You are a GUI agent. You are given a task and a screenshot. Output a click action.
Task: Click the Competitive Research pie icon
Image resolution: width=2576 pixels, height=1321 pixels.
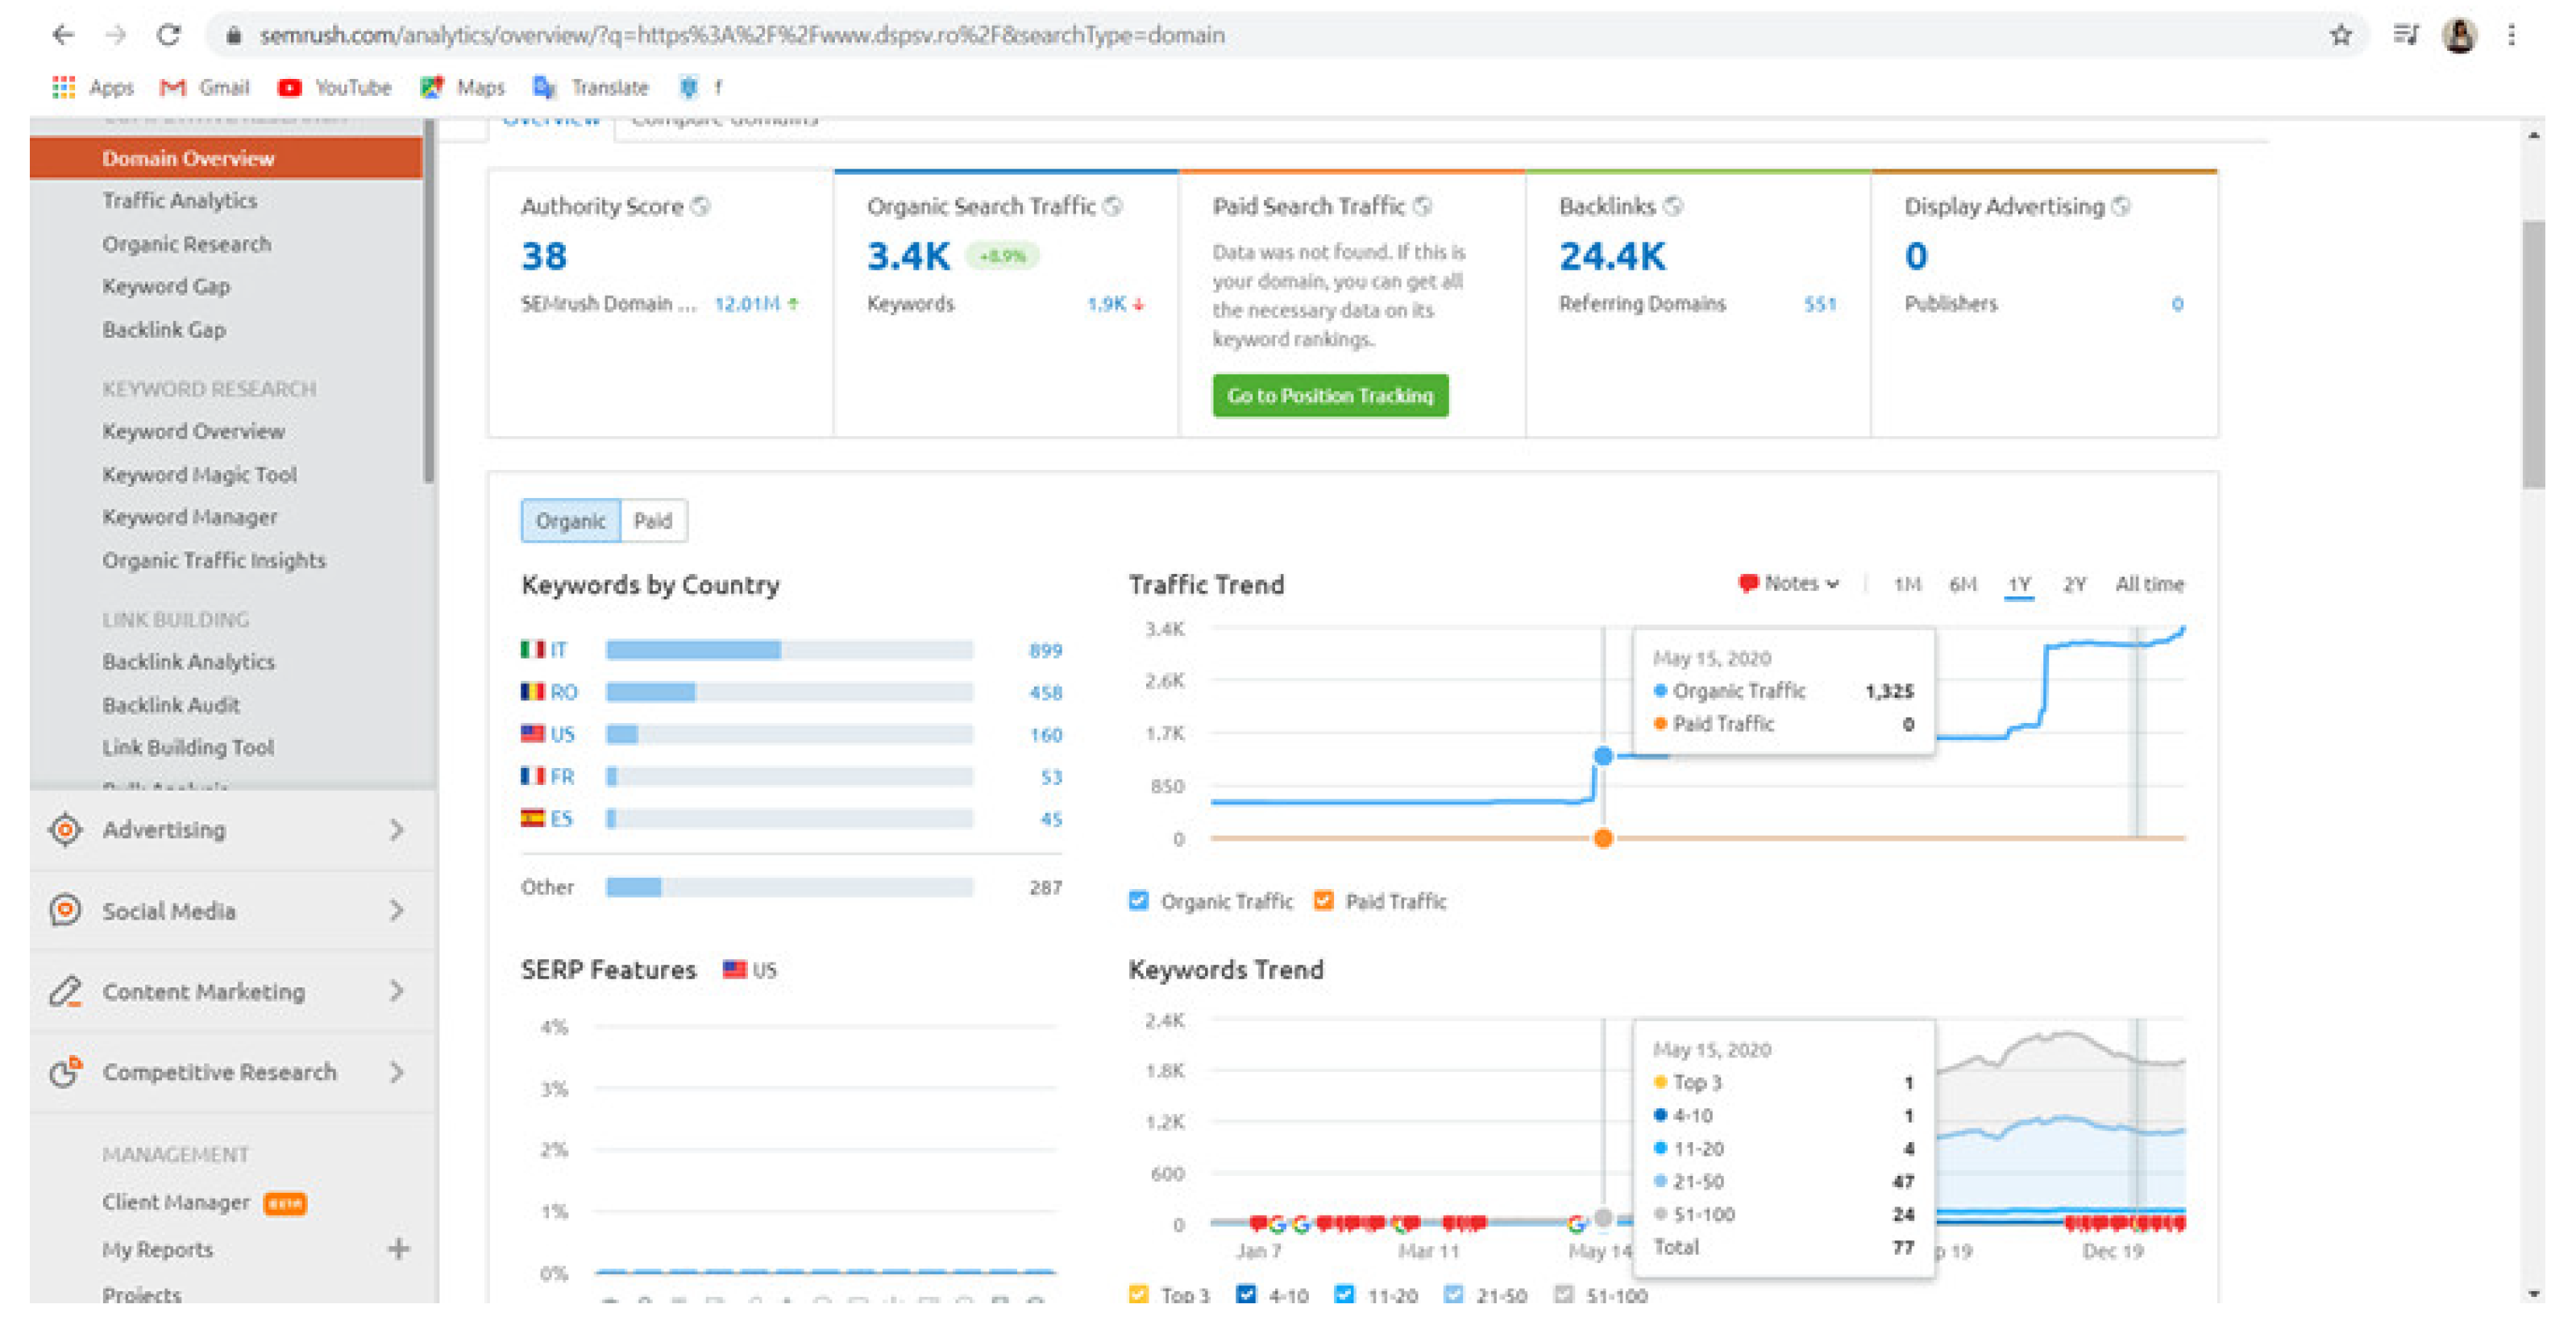tap(65, 1072)
